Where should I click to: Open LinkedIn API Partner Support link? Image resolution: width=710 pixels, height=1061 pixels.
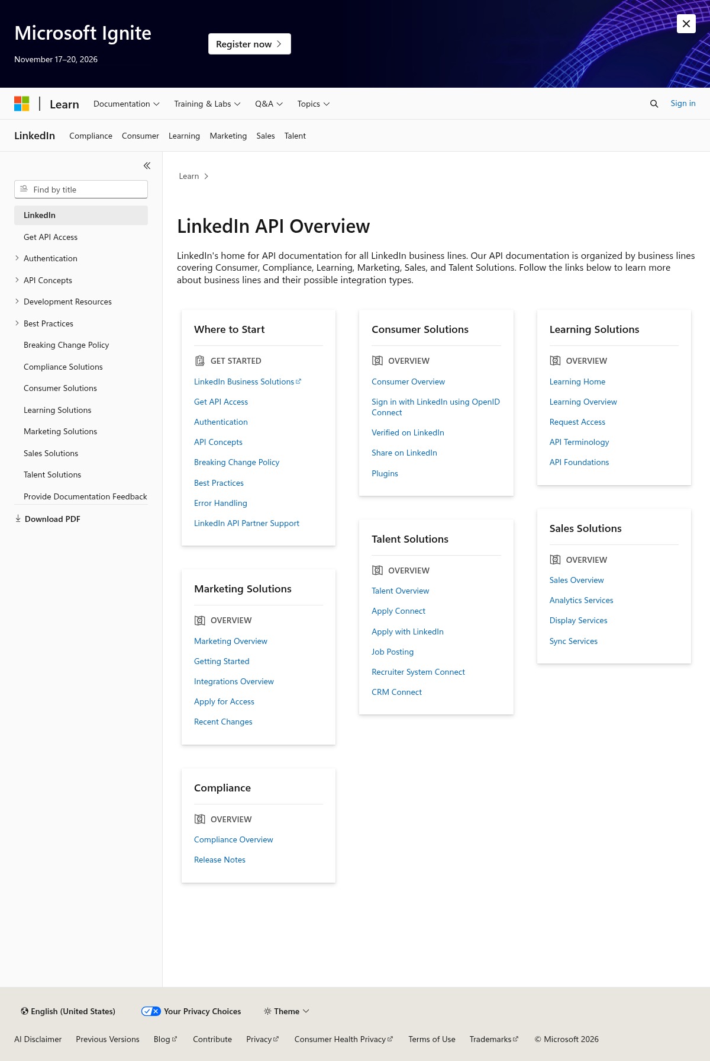point(247,523)
